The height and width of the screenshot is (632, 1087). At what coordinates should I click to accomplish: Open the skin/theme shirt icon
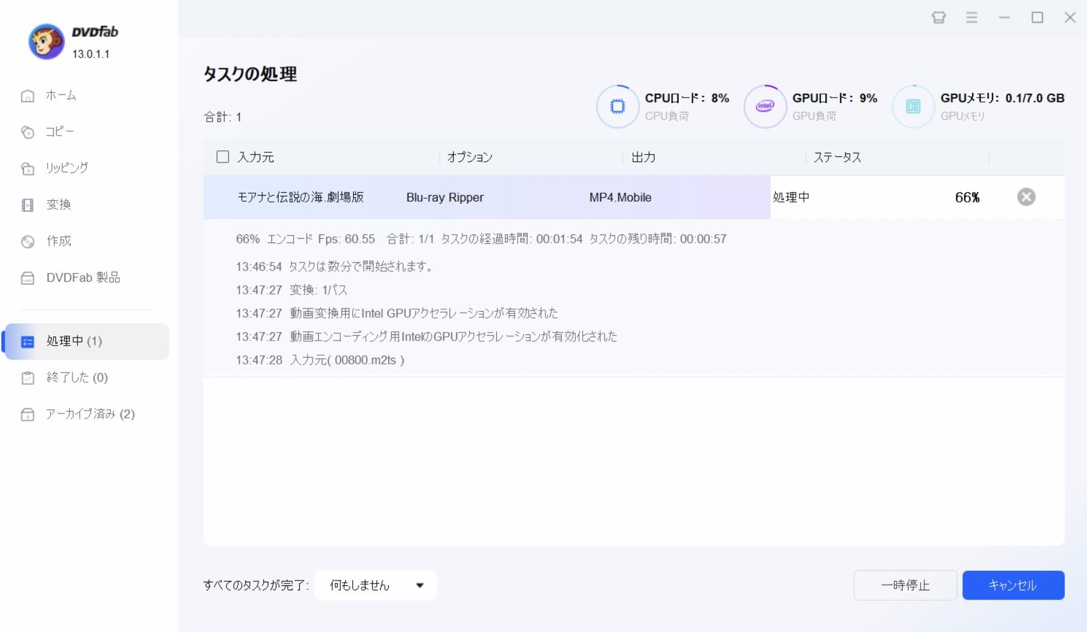click(x=938, y=18)
